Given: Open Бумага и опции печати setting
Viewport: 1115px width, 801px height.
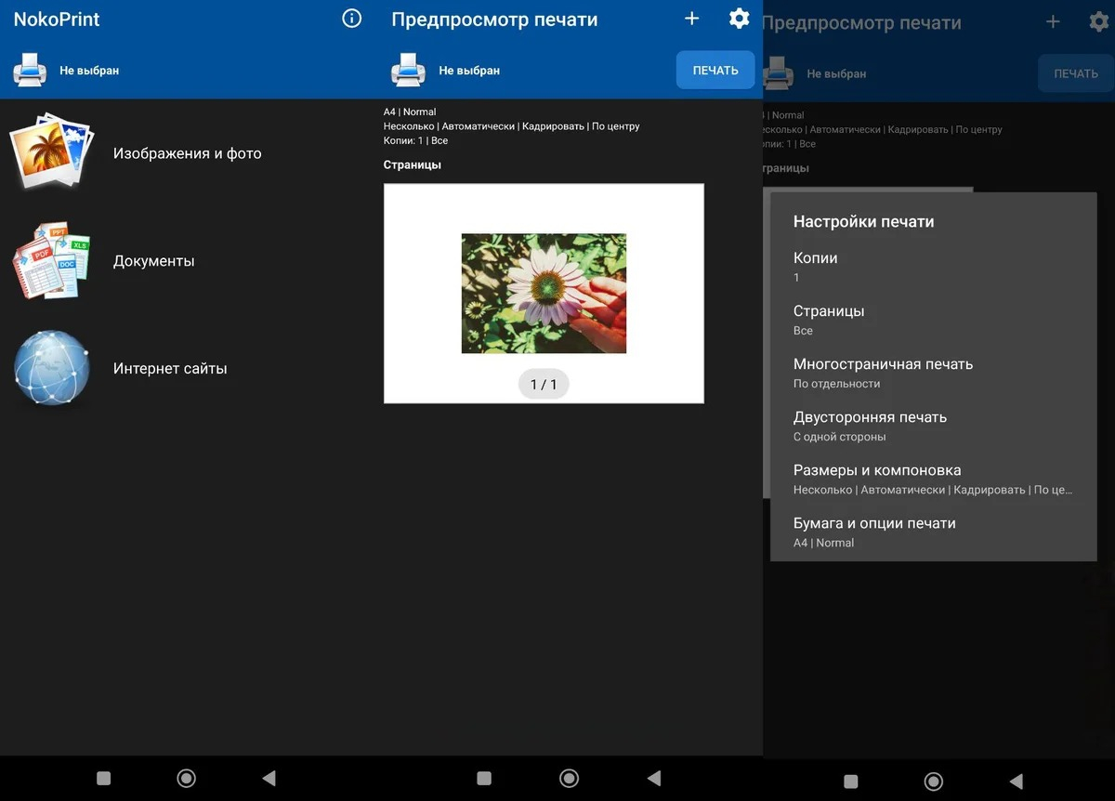Looking at the screenshot, I should click(x=934, y=532).
